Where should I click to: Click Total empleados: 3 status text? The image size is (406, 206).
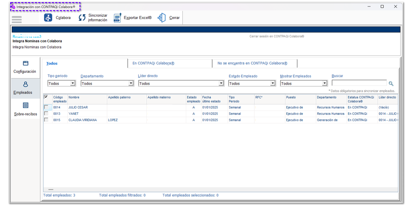(59, 195)
